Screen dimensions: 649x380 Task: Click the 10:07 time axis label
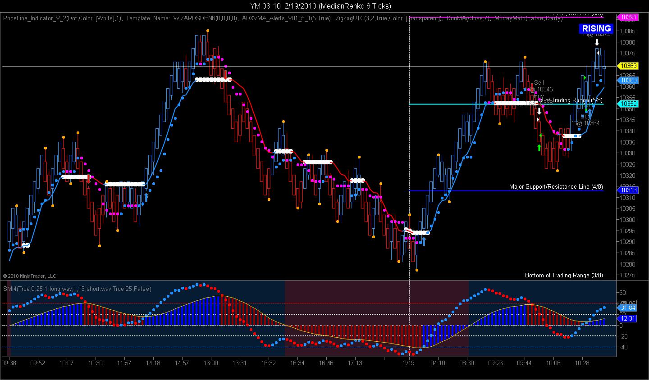click(66, 363)
